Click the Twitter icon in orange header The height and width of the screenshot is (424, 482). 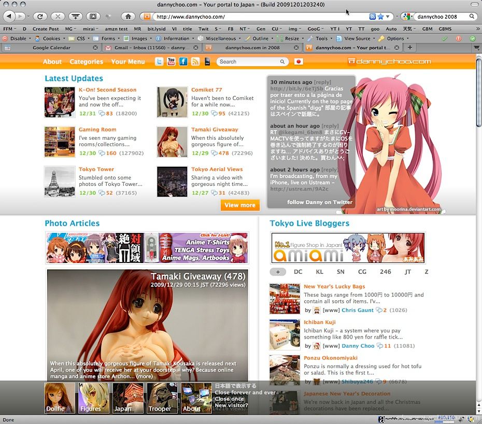coord(159,62)
